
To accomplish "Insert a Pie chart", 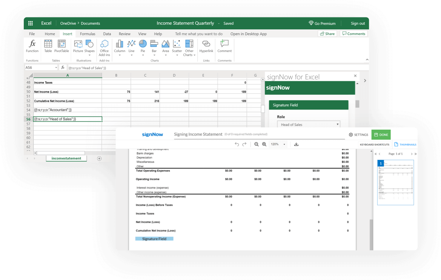I will coord(143,47).
